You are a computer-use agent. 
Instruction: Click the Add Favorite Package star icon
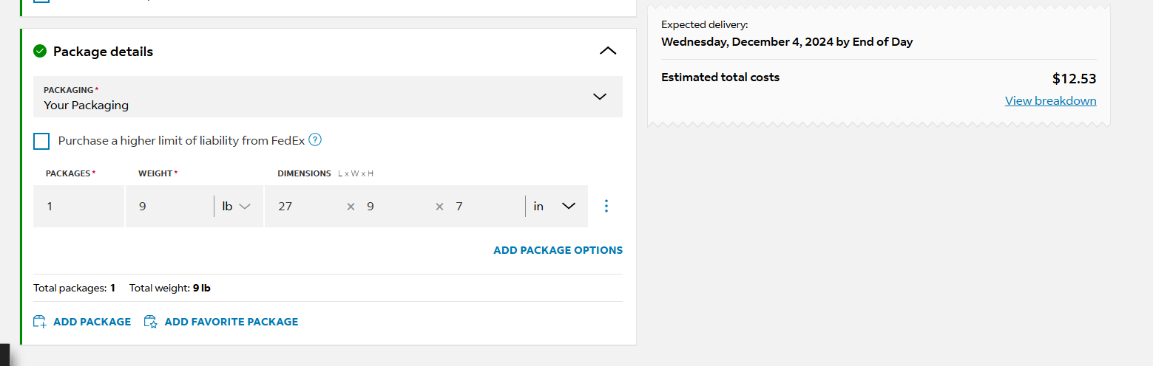151,322
